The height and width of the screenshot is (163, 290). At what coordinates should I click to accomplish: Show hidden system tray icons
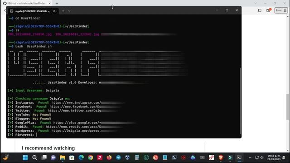tap(250, 158)
